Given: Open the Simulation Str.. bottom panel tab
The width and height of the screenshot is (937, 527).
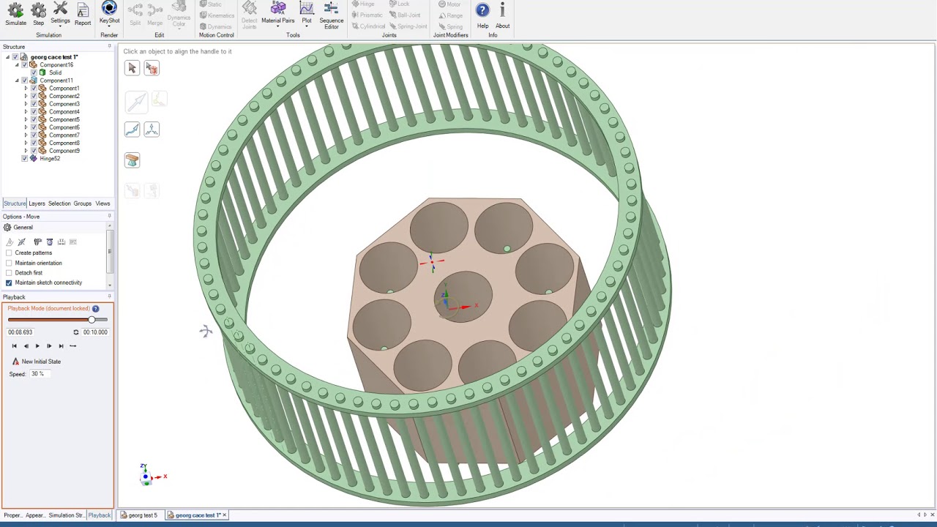Looking at the screenshot, I should pyautogui.click(x=66, y=515).
